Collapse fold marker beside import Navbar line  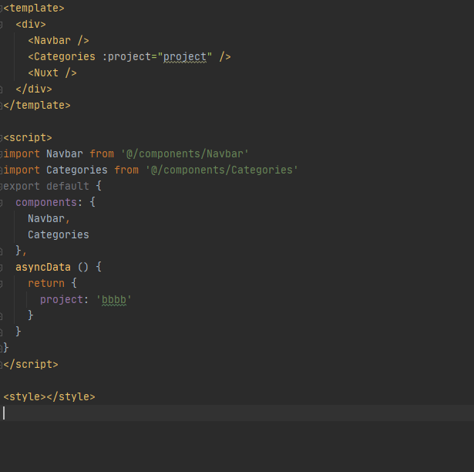pyautogui.click(x=1, y=154)
